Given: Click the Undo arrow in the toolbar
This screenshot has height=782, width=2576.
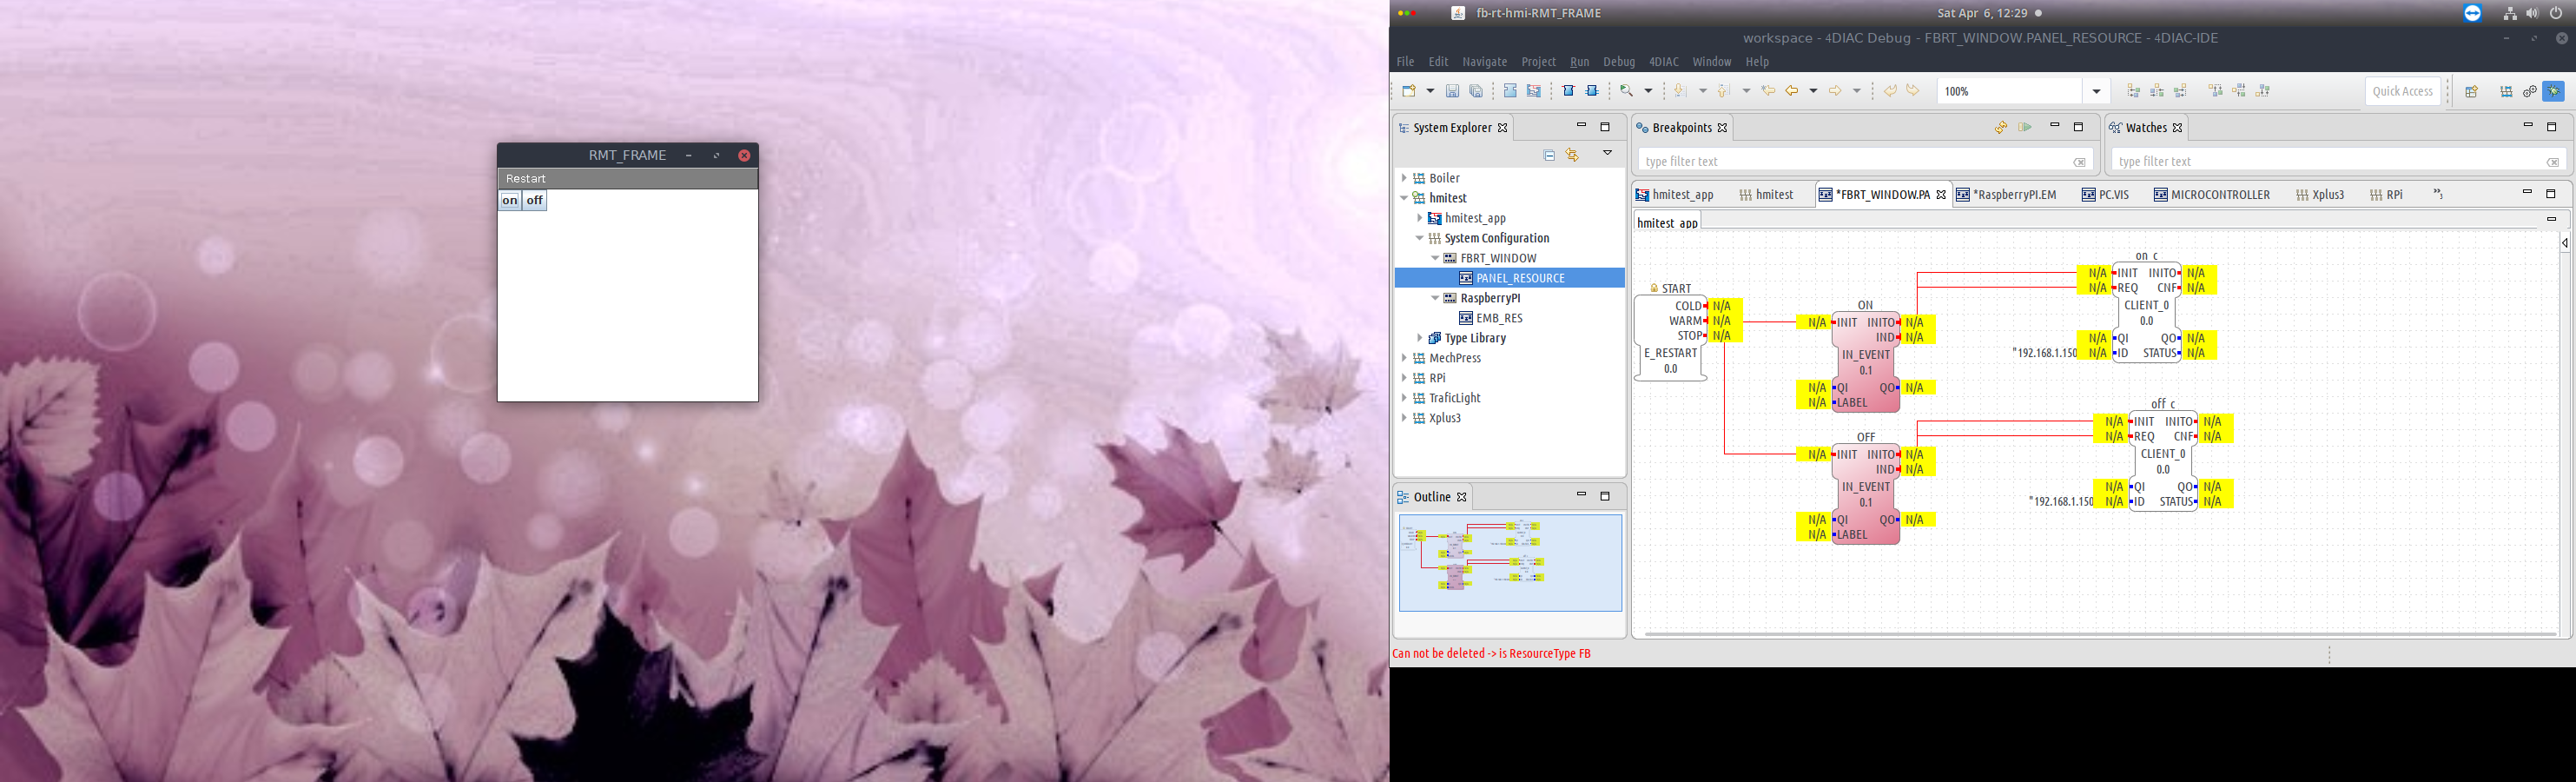Looking at the screenshot, I should tap(1890, 91).
